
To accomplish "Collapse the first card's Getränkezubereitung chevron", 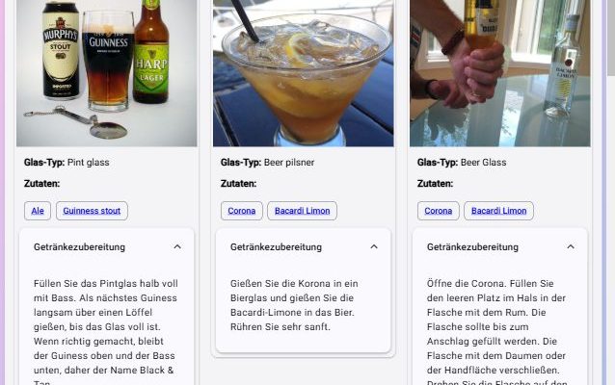I will (177, 246).
